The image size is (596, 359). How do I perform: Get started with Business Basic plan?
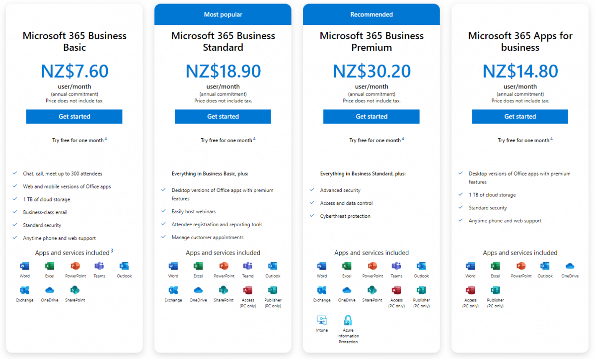click(74, 116)
